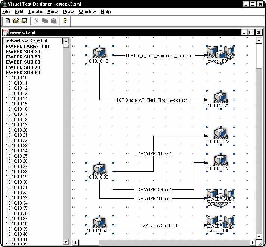
Task: Select 10.10.10.40 in the endpoint list
Action: click(x=17, y=234)
